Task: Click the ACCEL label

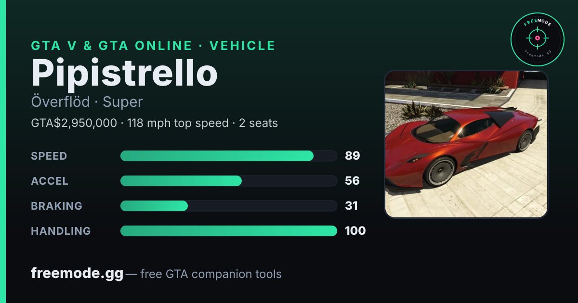Action: point(50,181)
